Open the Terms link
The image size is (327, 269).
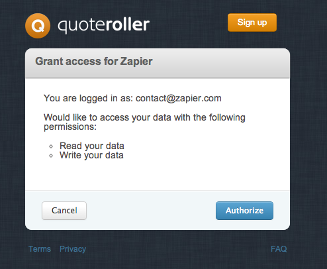click(40, 249)
